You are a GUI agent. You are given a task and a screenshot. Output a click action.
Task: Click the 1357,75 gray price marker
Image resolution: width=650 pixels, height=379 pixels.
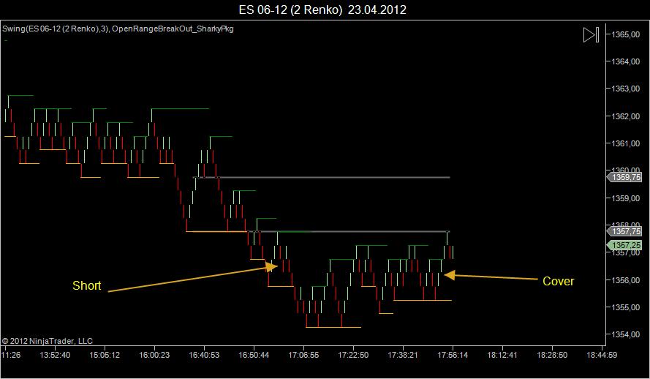(x=624, y=231)
